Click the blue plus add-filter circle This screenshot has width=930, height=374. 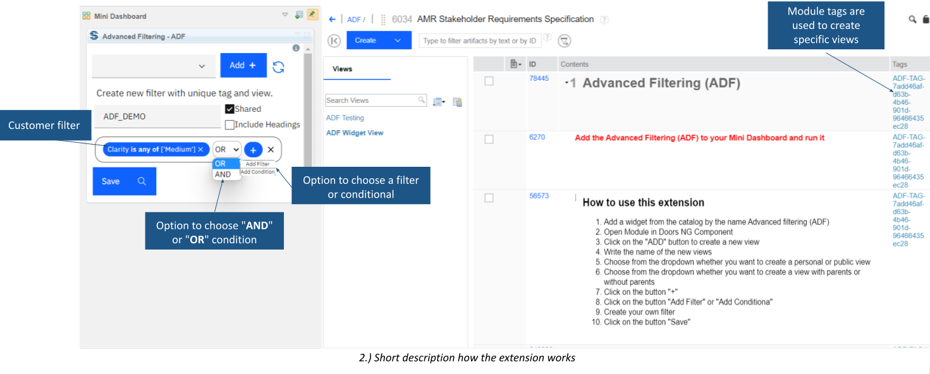[x=253, y=150]
